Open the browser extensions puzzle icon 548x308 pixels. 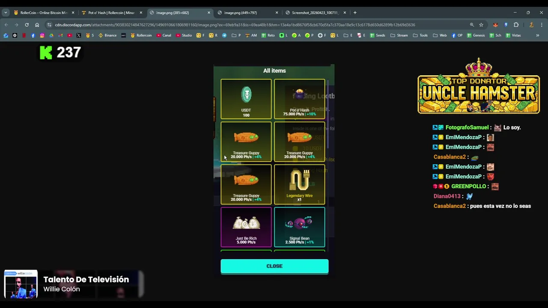[x=516, y=25]
